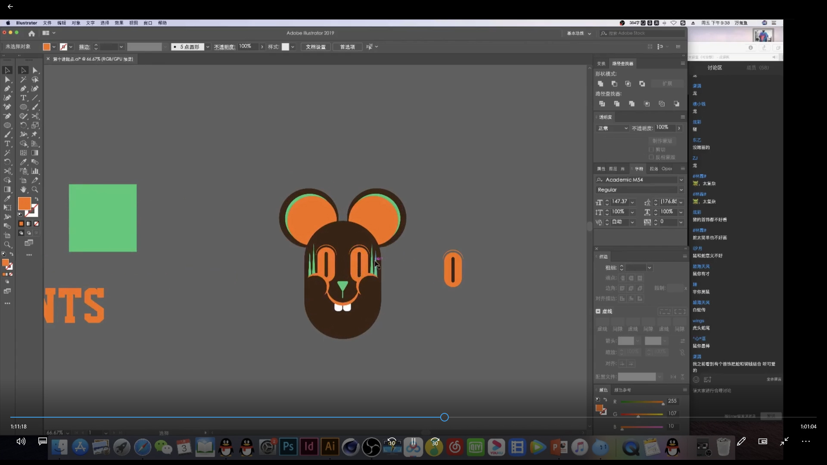This screenshot has width=827, height=465.
Task: Click the Trim pathfinder icon
Action: coord(617,104)
